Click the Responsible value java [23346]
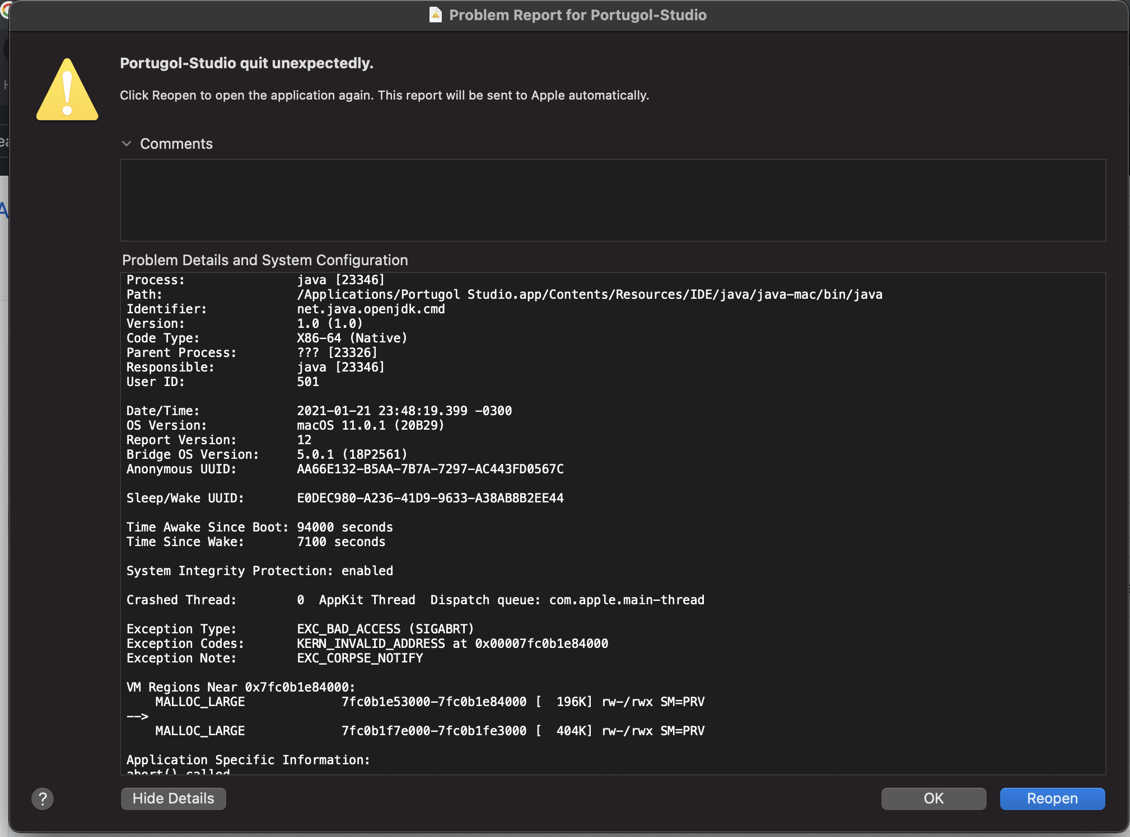 (340, 367)
